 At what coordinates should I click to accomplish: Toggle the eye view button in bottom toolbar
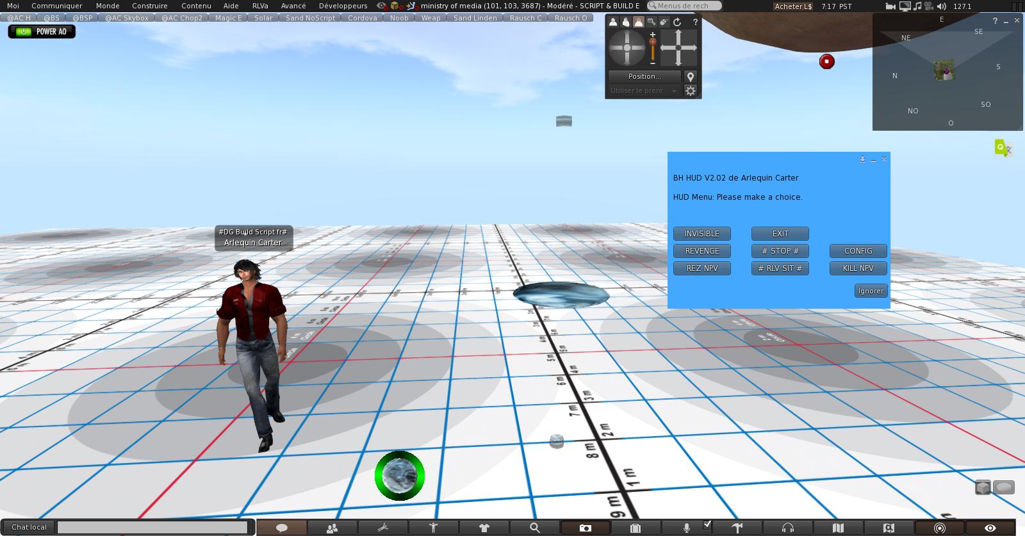(x=990, y=528)
